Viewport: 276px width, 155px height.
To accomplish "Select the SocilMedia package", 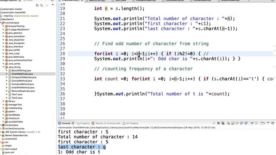I will pyautogui.click(x=14, y=115).
